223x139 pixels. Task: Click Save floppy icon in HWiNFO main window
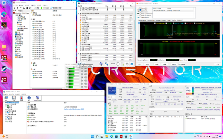[14, 98]
